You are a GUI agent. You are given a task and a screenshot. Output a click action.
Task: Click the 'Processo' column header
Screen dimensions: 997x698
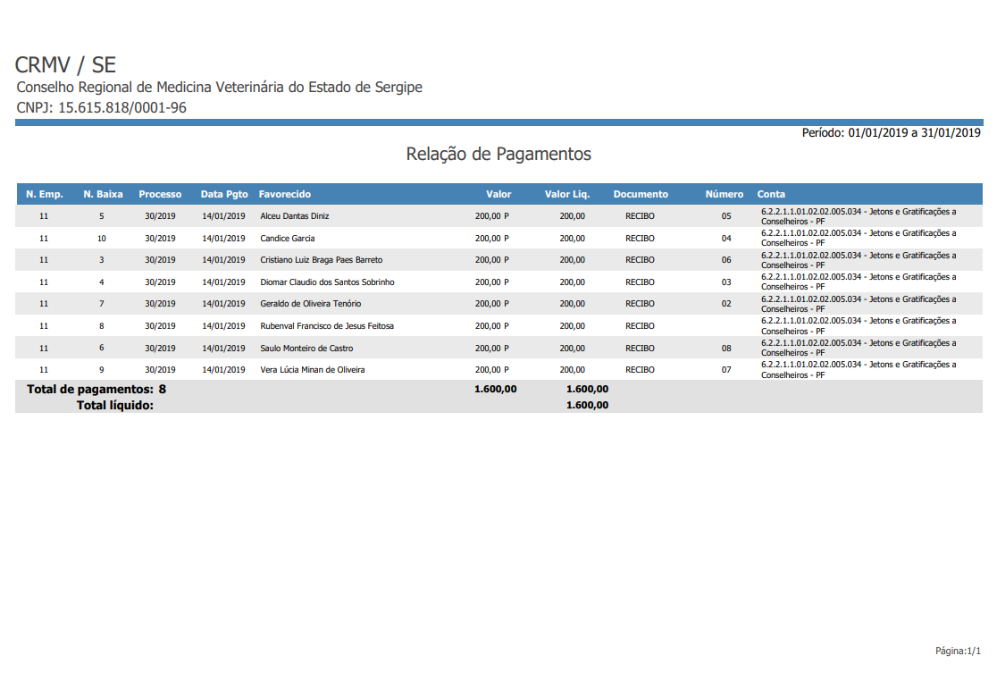pos(160,194)
